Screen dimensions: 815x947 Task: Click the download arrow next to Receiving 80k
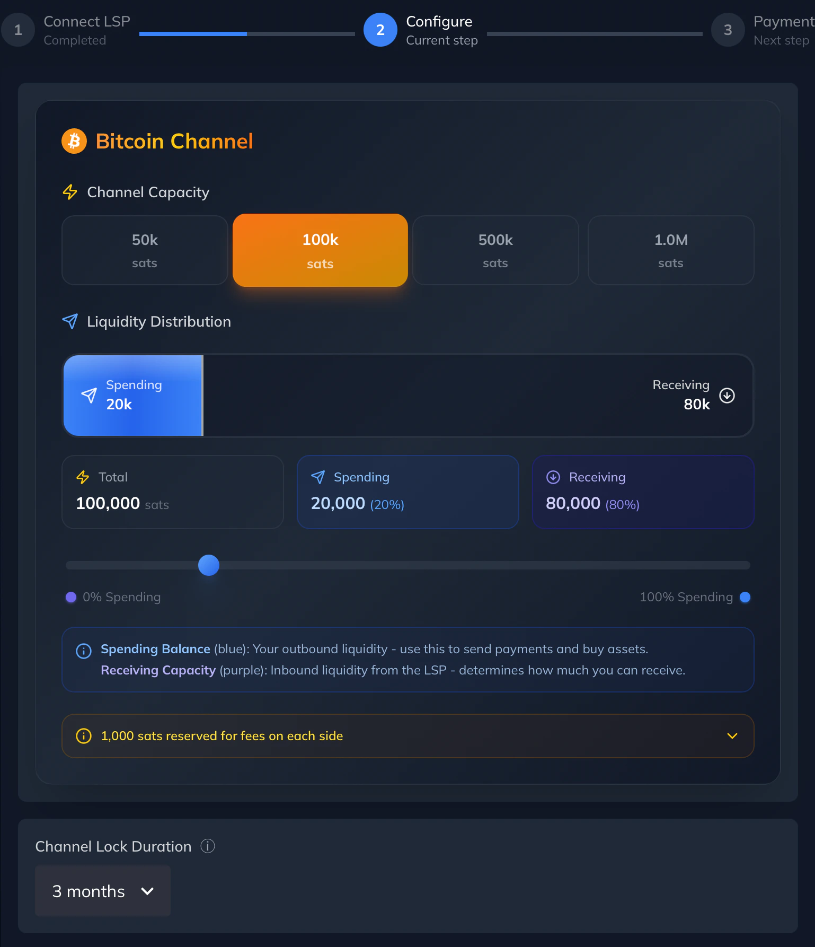click(x=727, y=395)
